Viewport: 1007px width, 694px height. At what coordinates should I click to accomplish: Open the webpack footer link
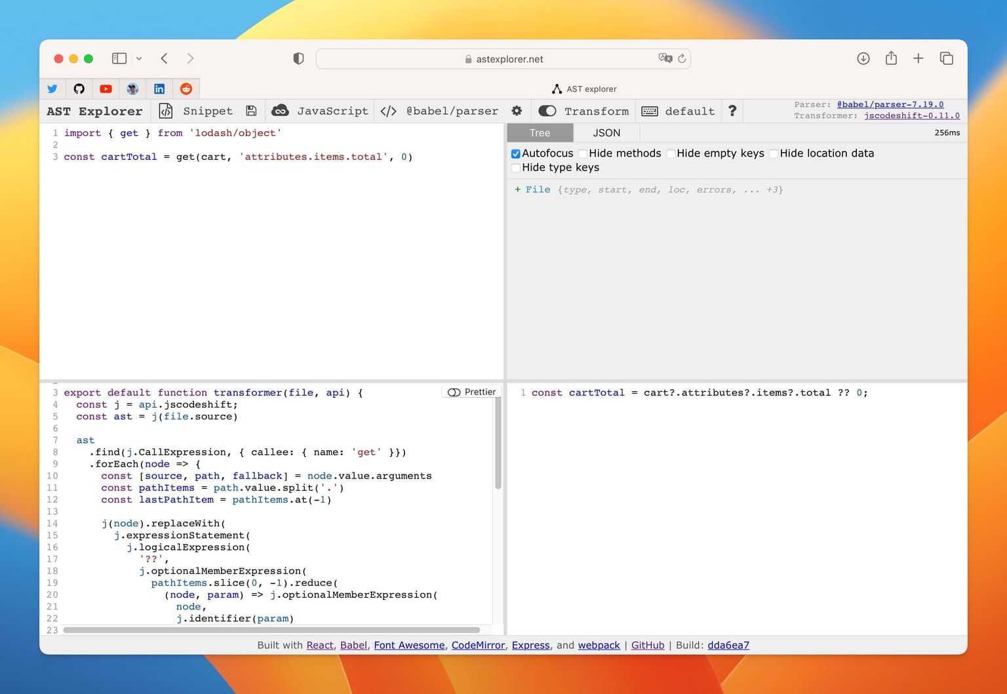[x=599, y=646]
